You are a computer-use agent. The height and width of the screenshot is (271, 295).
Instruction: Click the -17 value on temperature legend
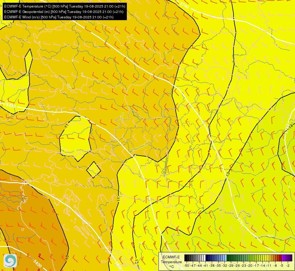tap(256, 266)
